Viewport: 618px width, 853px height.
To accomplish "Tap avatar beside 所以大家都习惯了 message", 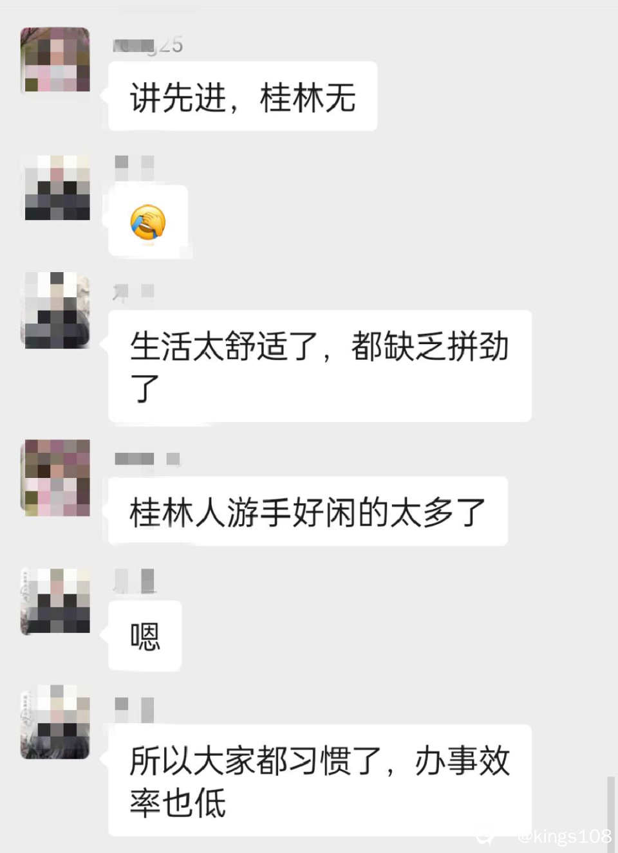I will tap(55, 722).
